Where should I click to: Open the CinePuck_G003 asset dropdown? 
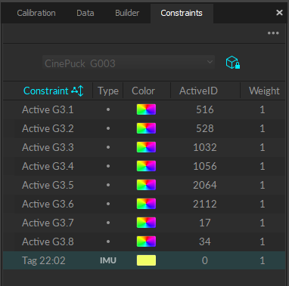coord(129,63)
